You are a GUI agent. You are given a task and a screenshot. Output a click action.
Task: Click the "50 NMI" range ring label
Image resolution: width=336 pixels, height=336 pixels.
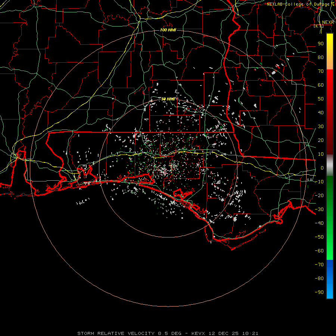tap(168, 99)
